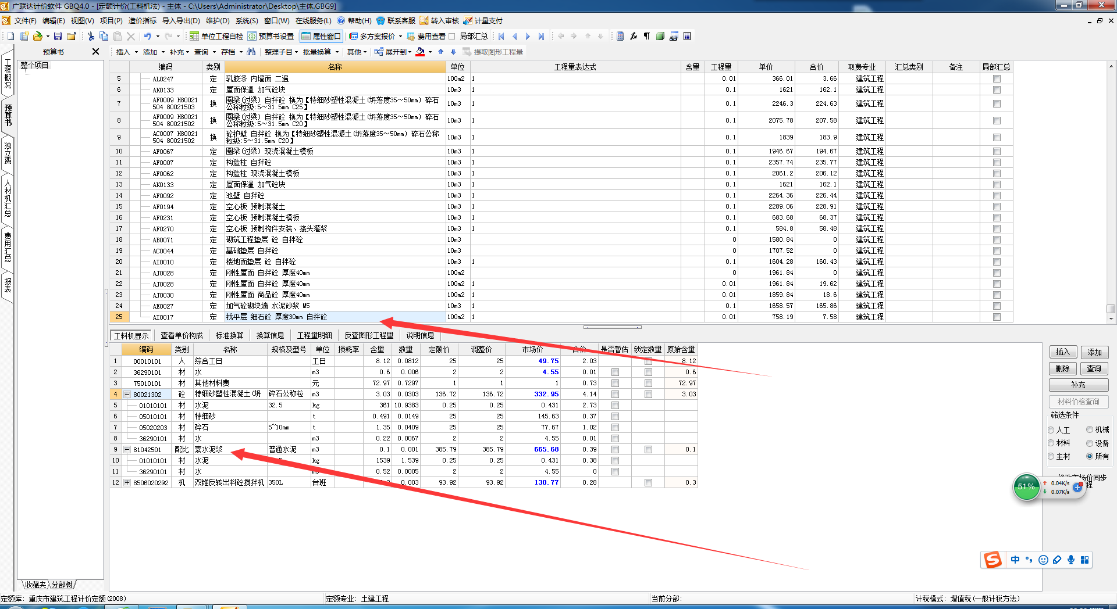Click the Copy icon in the toolbar

click(x=104, y=36)
